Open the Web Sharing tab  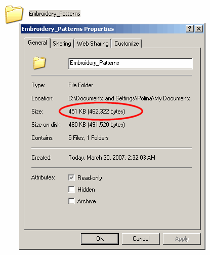click(93, 44)
